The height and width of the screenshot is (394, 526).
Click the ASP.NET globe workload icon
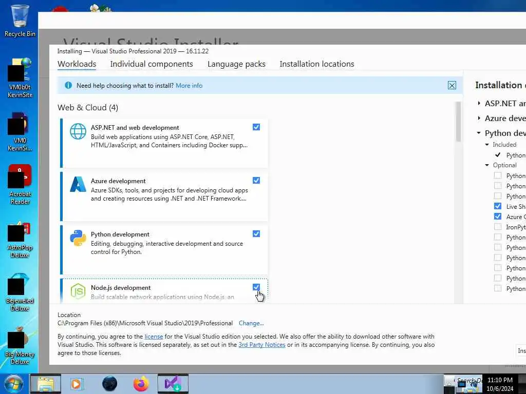[78, 131]
